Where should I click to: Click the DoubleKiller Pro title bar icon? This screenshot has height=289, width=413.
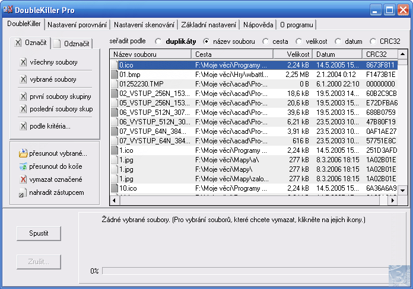pyautogui.click(x=8, y=9)
